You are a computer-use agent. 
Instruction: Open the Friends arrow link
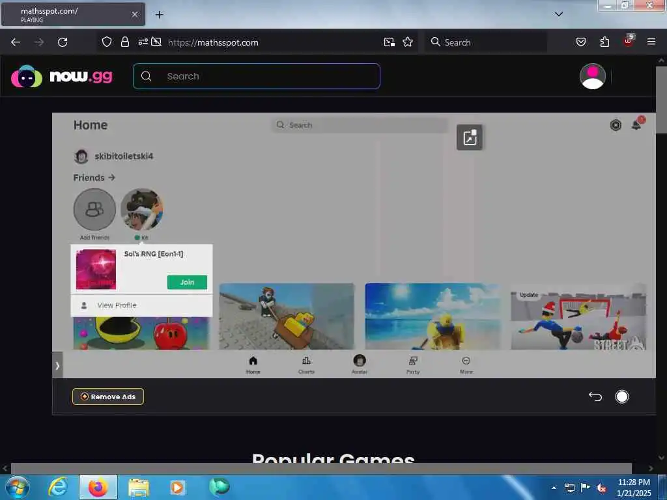click(x=94, y=177)
